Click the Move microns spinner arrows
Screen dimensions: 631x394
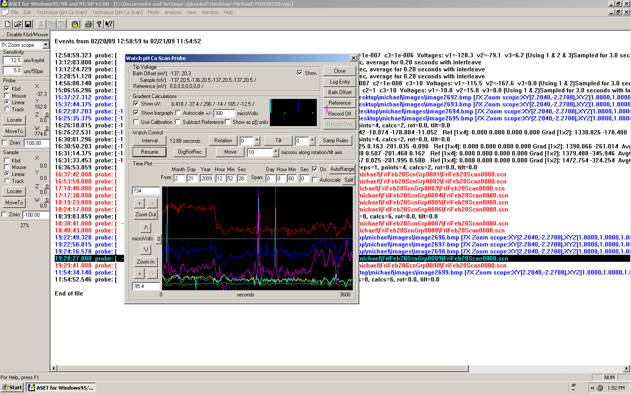click(x=276, y=152)
